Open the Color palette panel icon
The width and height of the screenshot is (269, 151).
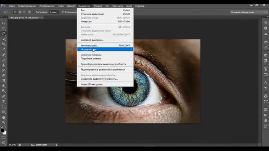pos(266,42)
